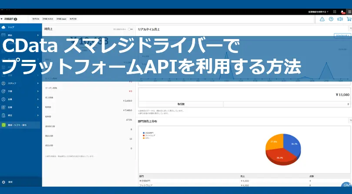Expand the 予算 submenu chevron

coord(38,91)
